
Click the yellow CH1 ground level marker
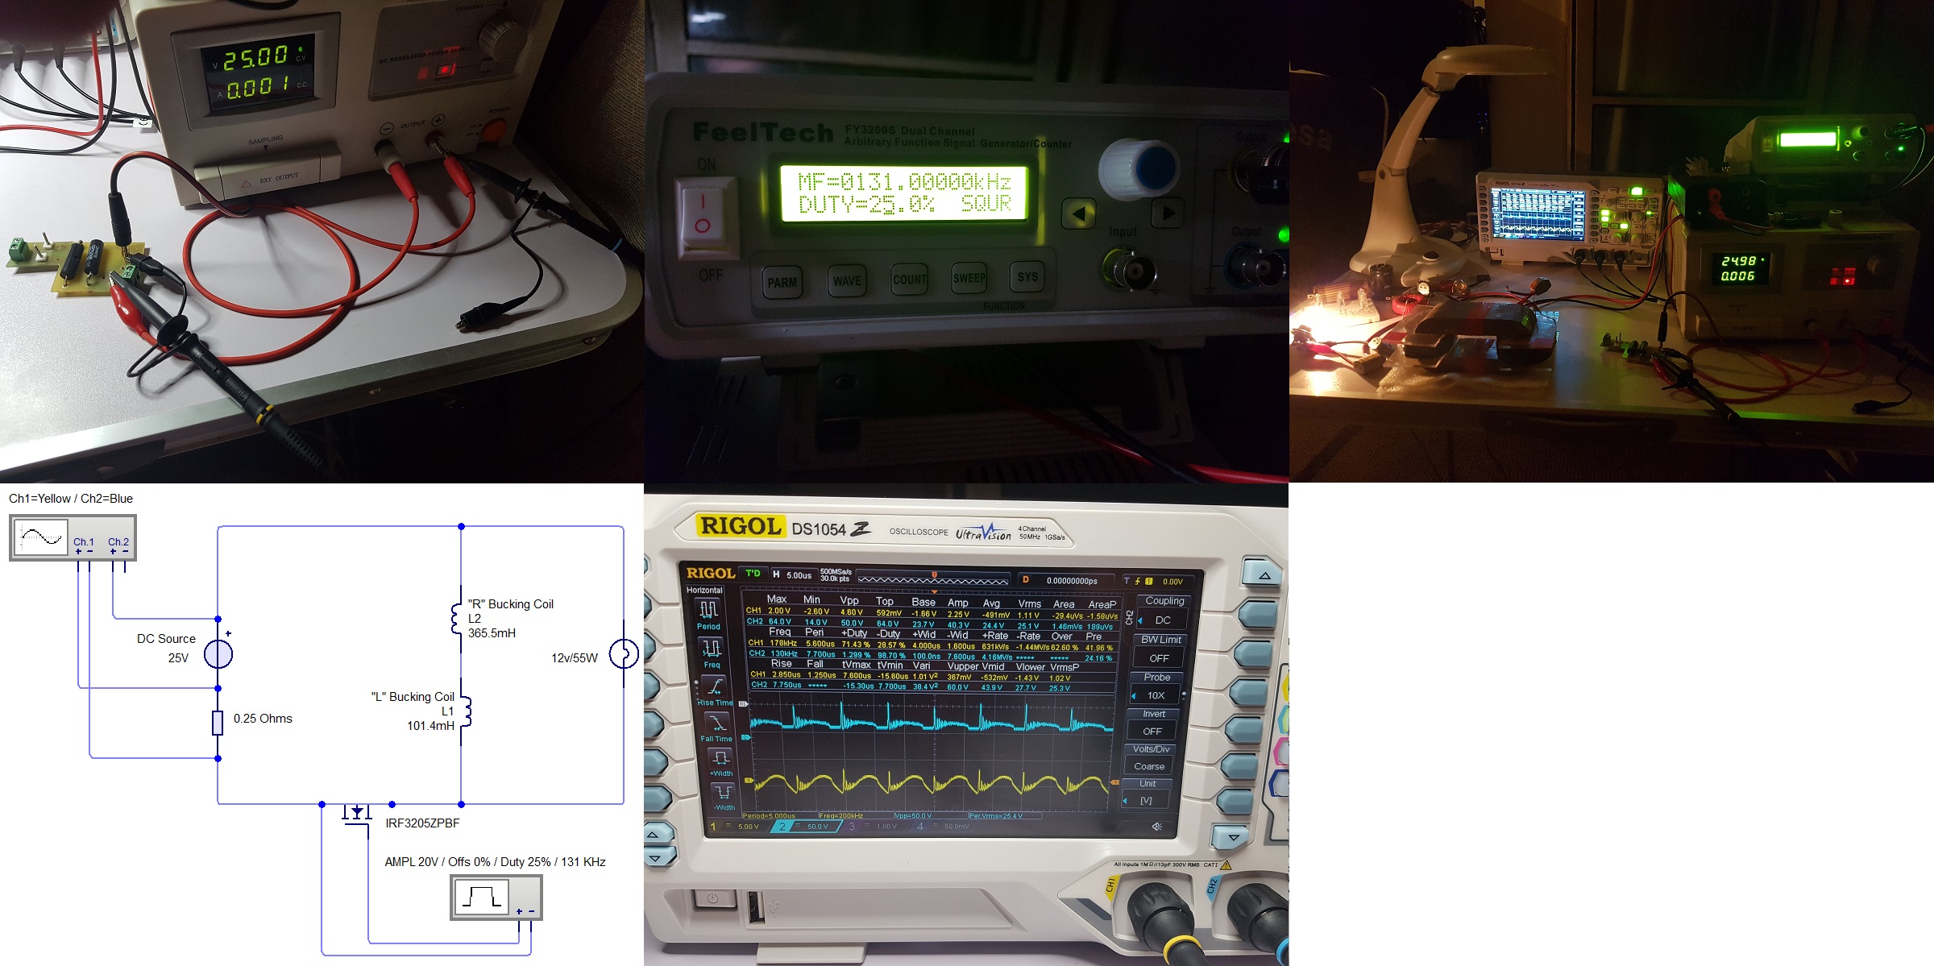pyautogui.click(x=748, y=781)
